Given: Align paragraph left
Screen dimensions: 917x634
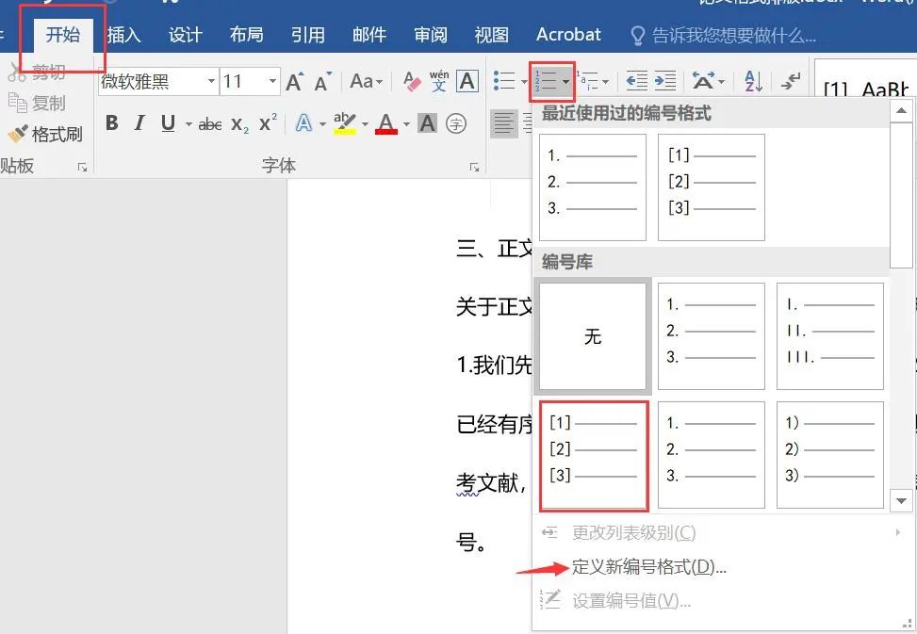Looking at the screenshot, I should (503, 123).
